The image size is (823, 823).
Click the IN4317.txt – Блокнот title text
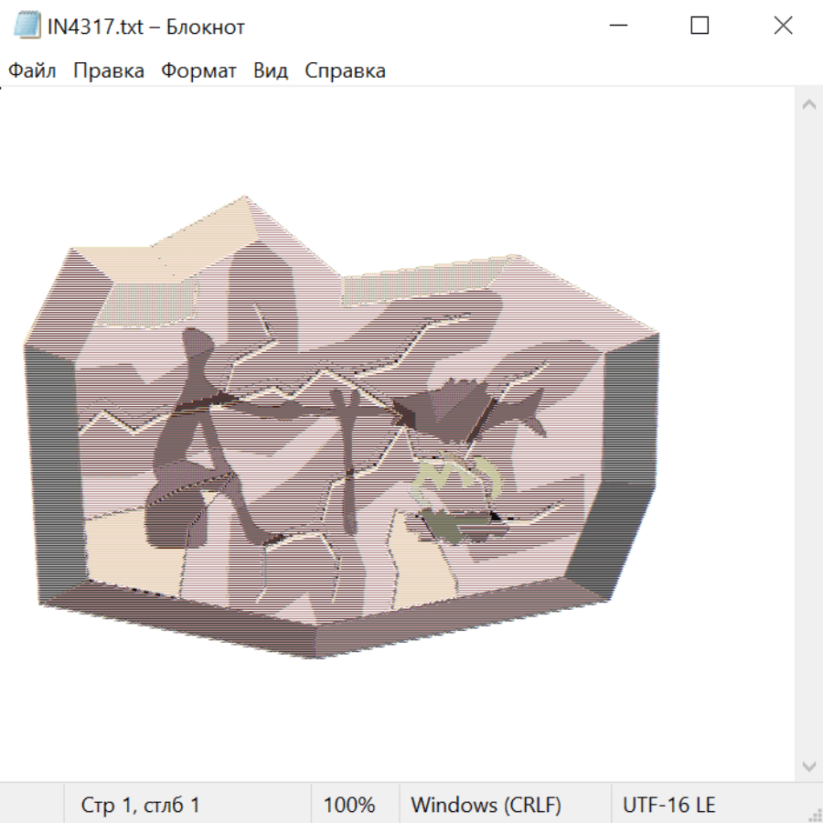pos(146,27)
